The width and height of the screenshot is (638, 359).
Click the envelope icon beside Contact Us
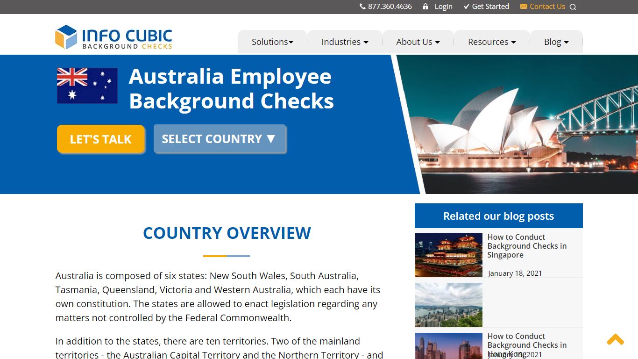524,7
